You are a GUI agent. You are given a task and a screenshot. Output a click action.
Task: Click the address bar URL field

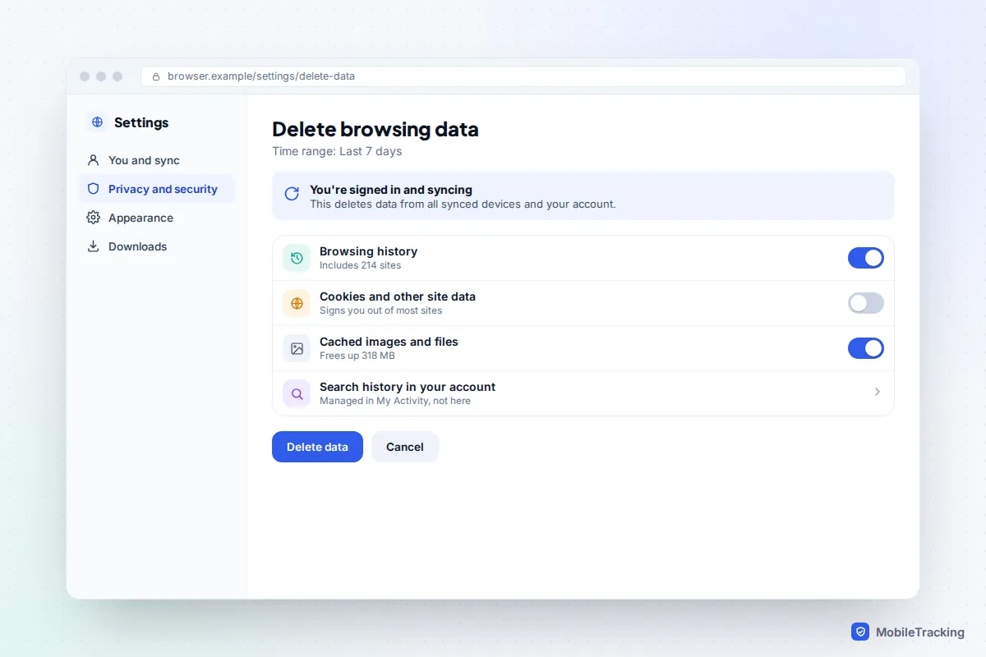tap(523, 76)
